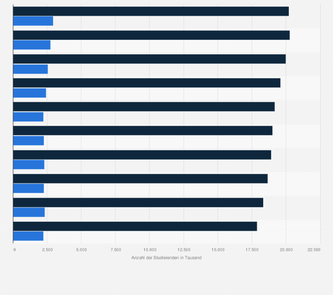Click the third dark navy bar from top
The width and height of the screenshot is (333, 295).
[149, 59]
